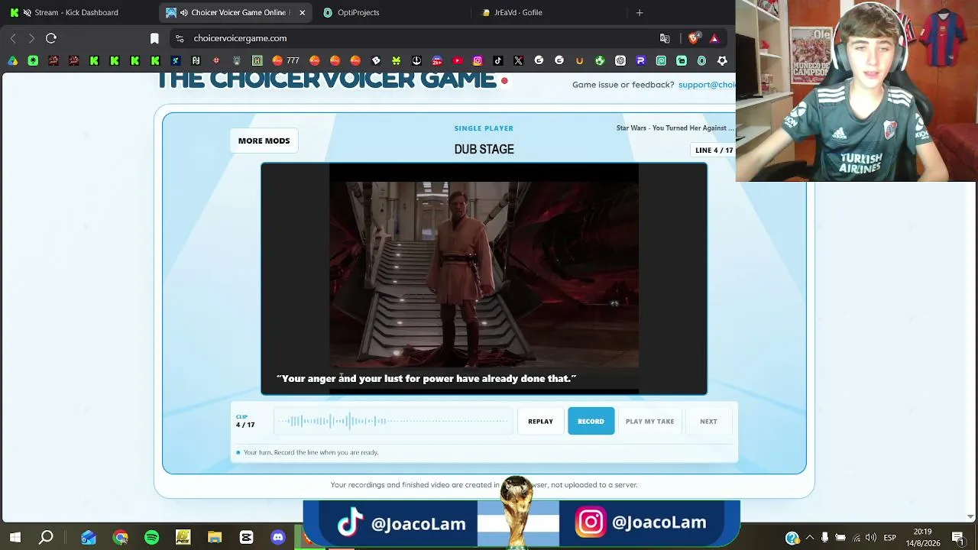This screenshot has width=978, height=550.
Task: Click the SINGLE PLAYER label
Action: click(x=484, y=128)
